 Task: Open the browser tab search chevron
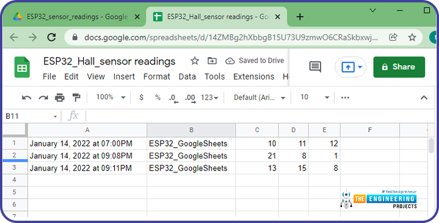pyautogui.click(x=373, y=10)
